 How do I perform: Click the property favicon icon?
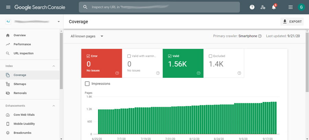[x=8, y=22]
